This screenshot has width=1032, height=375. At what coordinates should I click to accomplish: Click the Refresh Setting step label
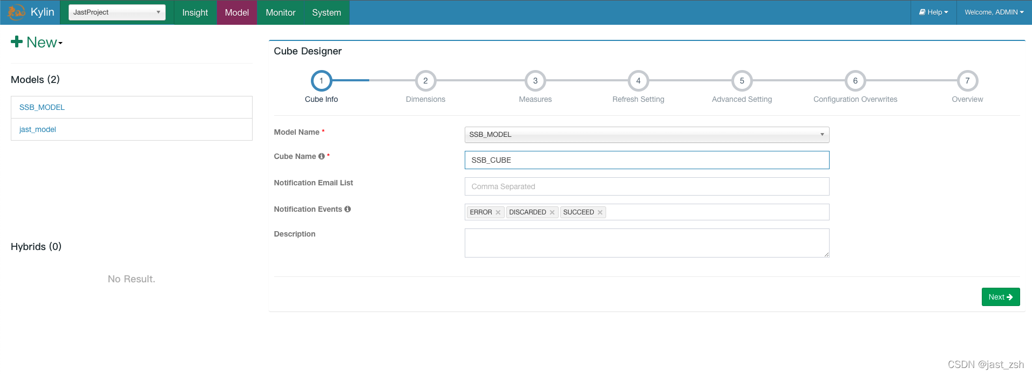pos(638,99)
